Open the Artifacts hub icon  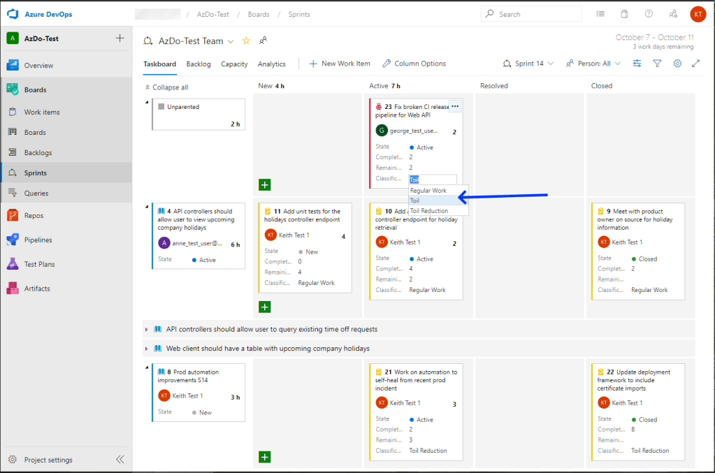click(x=12, y=289)
